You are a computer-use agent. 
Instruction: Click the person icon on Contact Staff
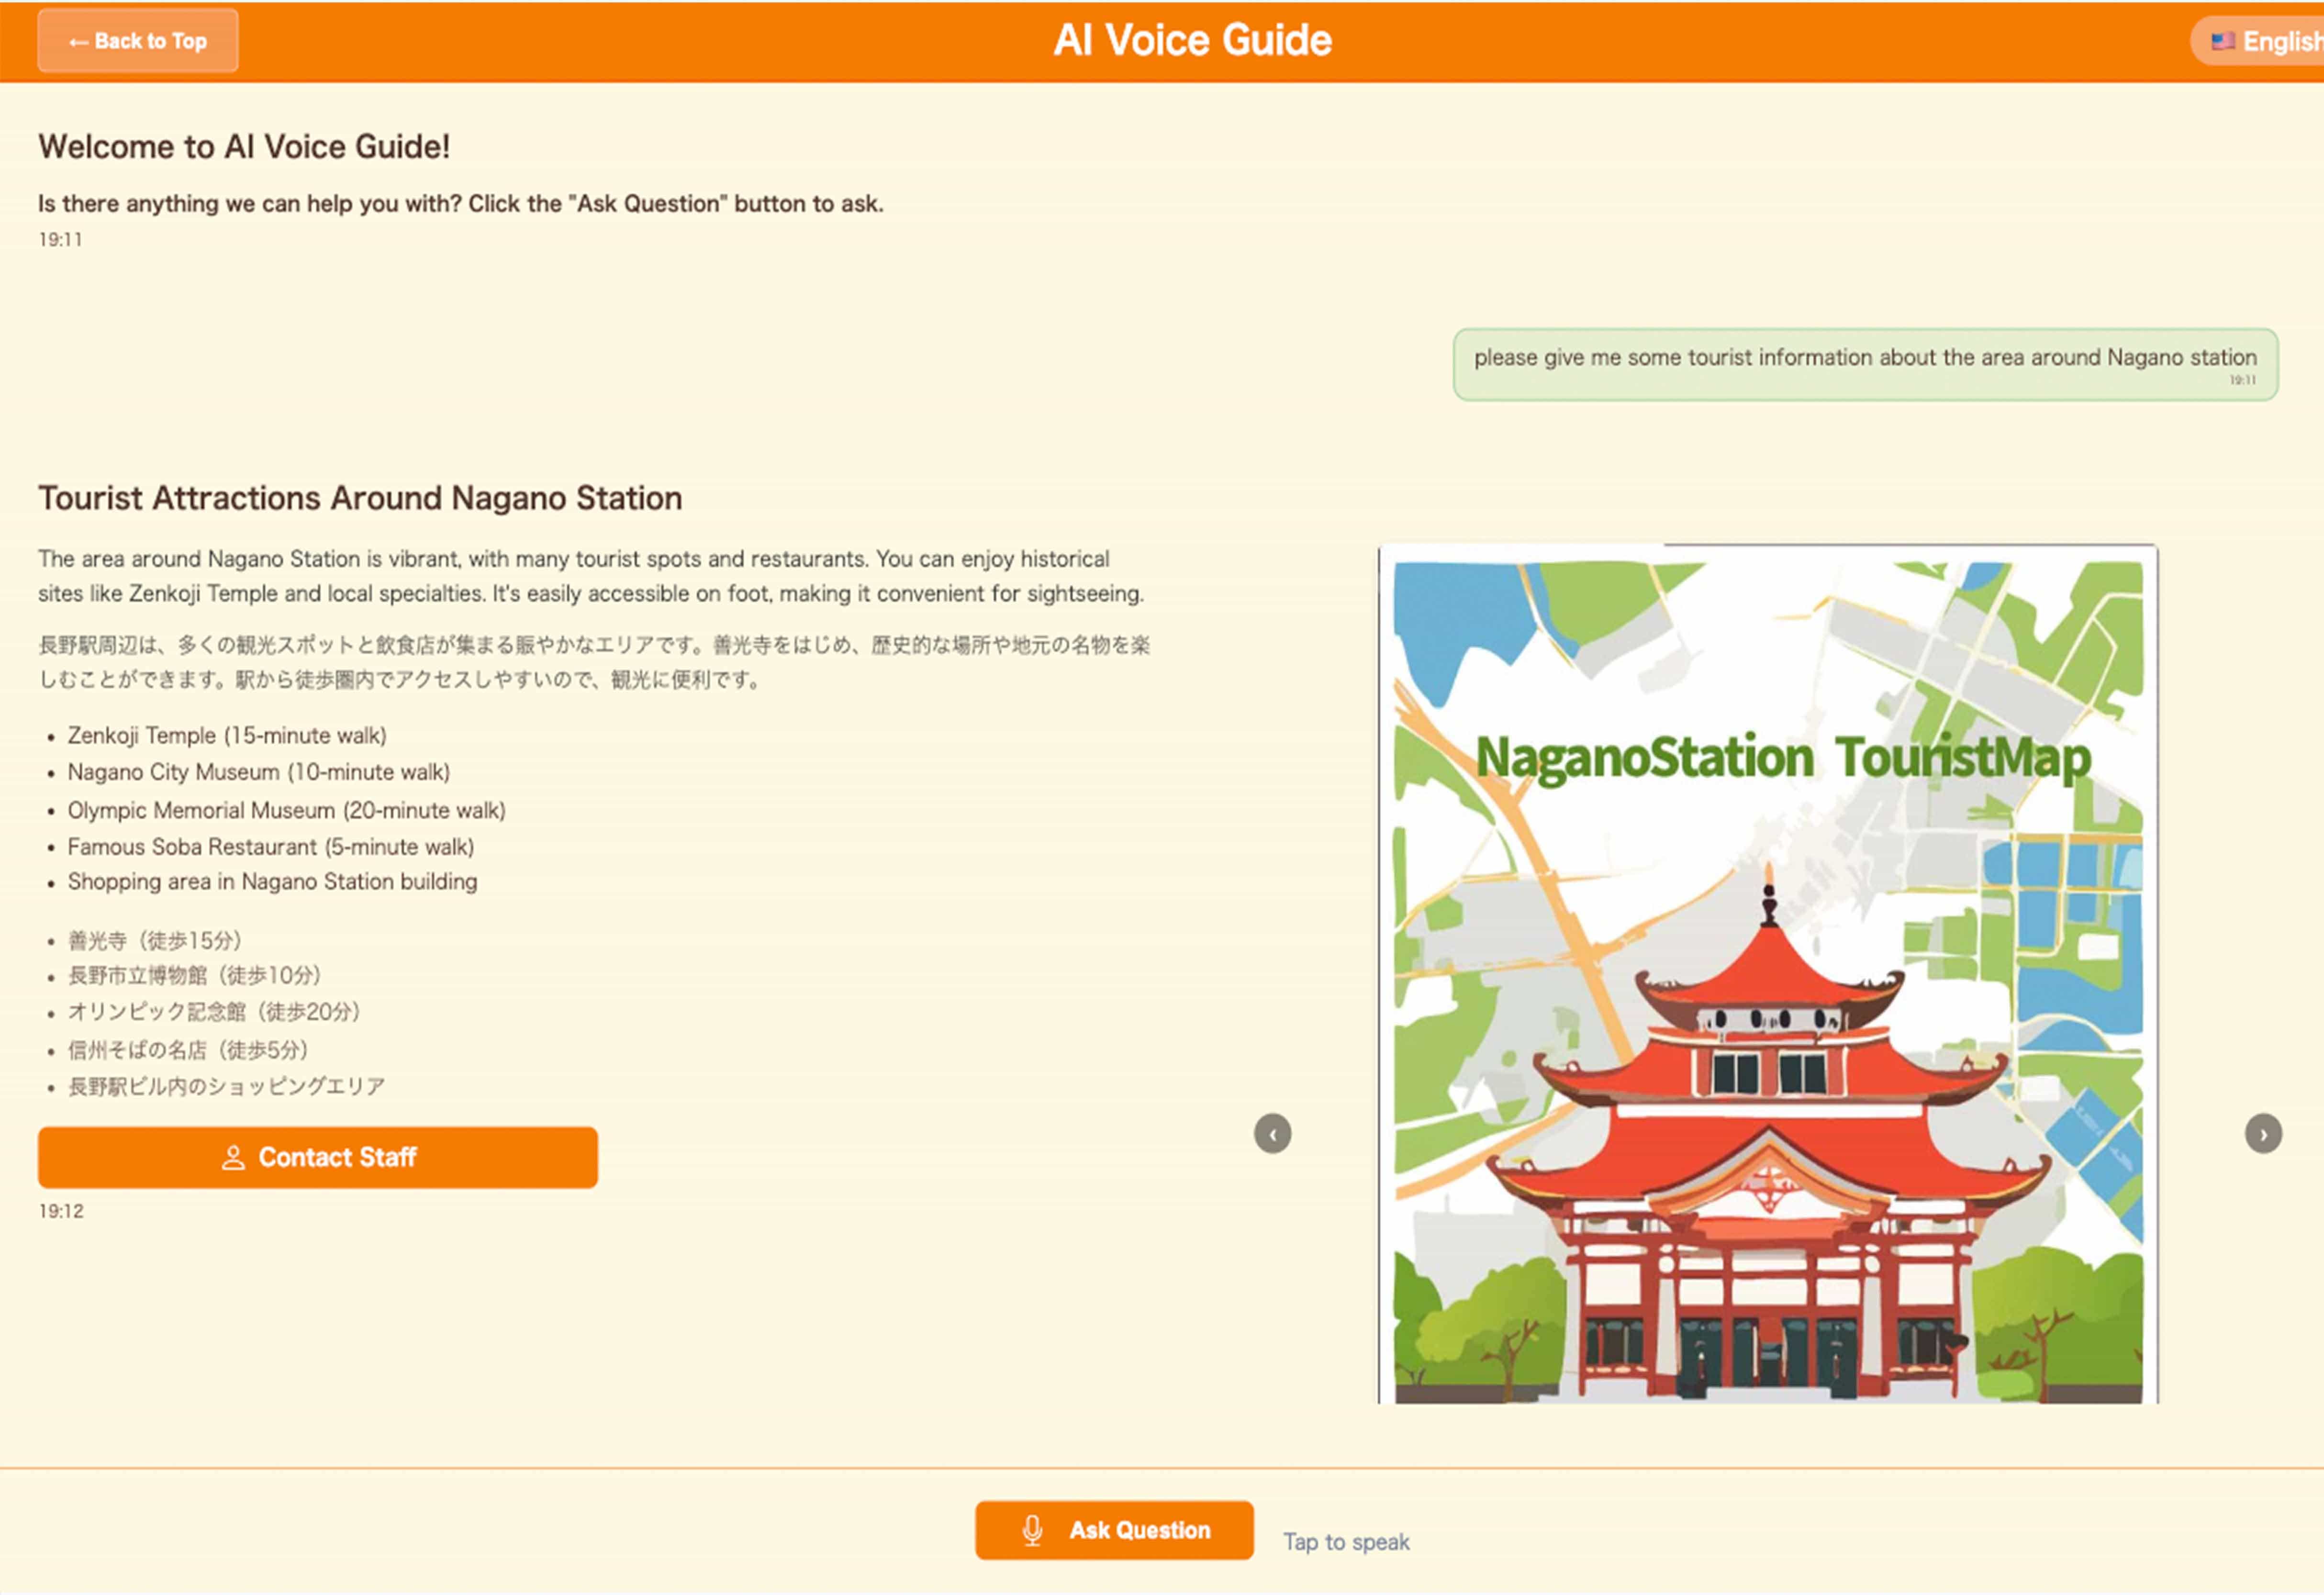[233, 1157]
